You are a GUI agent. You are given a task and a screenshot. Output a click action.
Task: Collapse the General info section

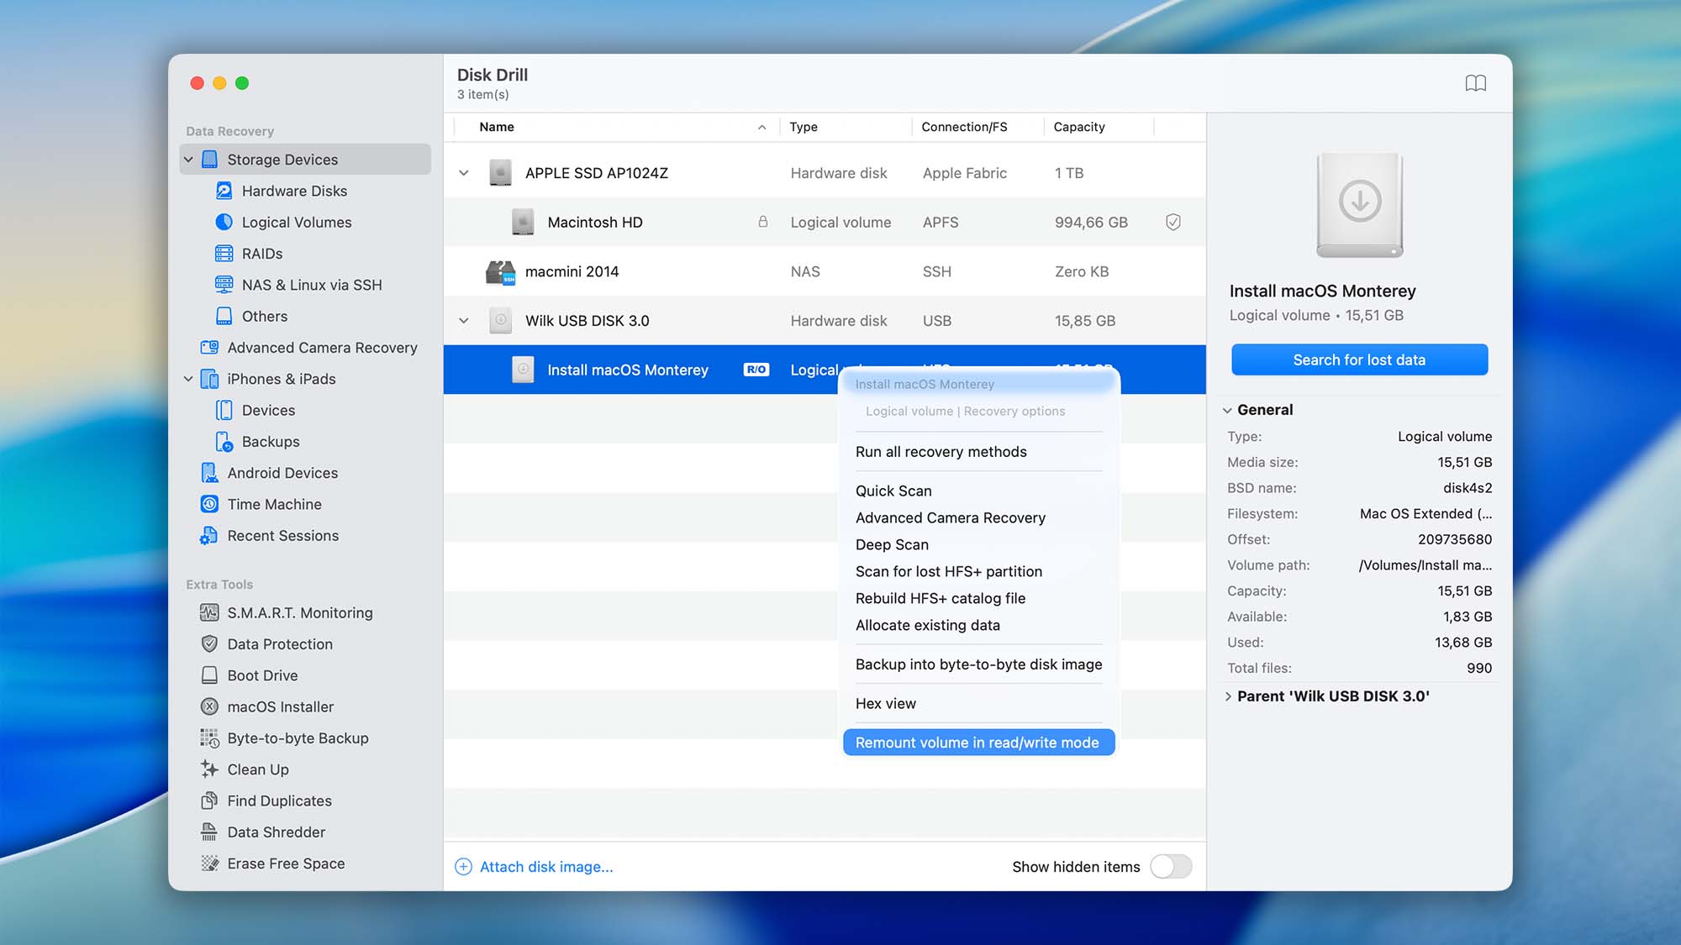tap(1227, 410)
